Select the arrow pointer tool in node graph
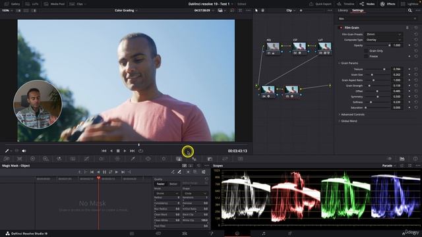 256,11
